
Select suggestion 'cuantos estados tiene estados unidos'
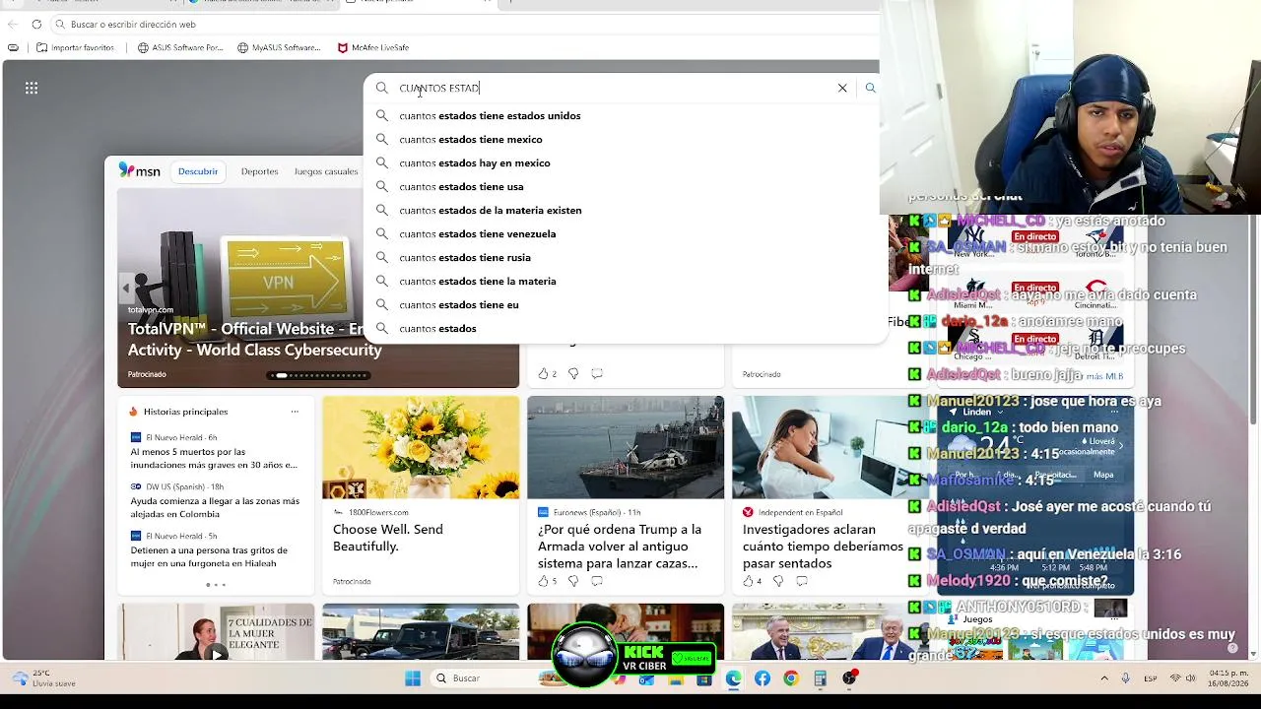[626, 116]
